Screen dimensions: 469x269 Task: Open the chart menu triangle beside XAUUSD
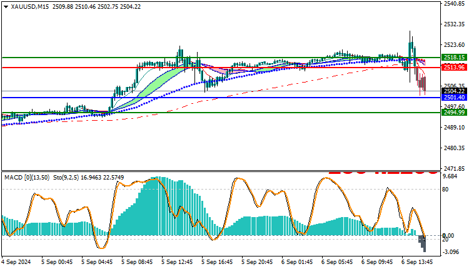(x=6, y=7)
